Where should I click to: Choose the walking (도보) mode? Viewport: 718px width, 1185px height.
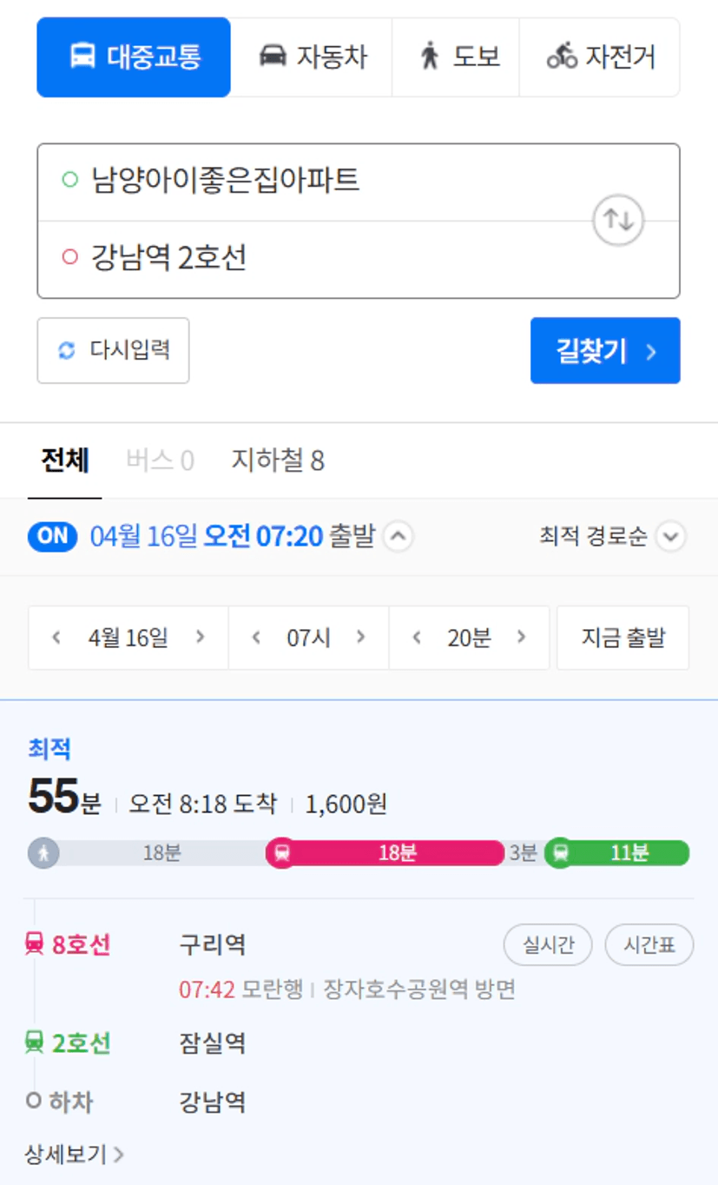(x=456, y=57)
